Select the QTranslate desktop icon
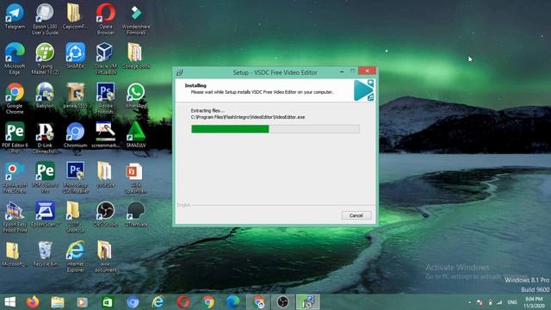 pyautogui.click(x=136, y=214)
